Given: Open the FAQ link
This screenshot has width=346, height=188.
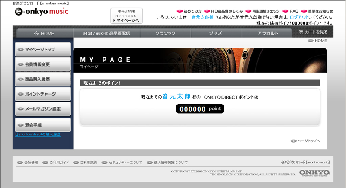Looking at the screenshot, I should coord(290,11).
